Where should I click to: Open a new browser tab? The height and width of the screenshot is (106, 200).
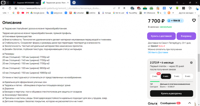coord(74,3)
